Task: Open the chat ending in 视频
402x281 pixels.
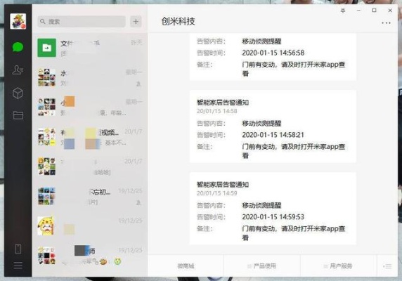Action: [x=90, y=137]
